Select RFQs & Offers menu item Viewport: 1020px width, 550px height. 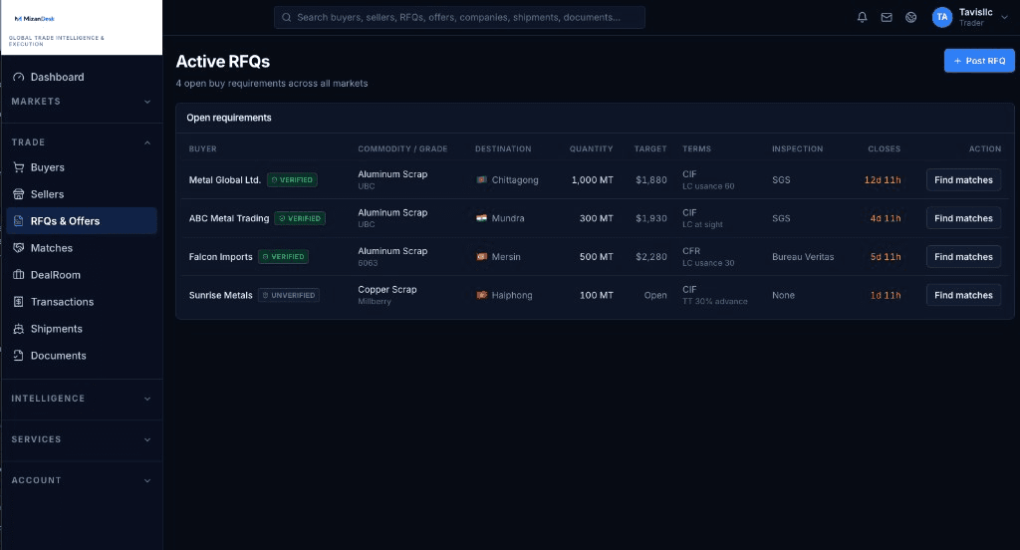tap(82, 220)
